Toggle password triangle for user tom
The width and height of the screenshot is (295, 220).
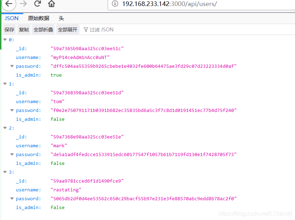pos(12,110)
